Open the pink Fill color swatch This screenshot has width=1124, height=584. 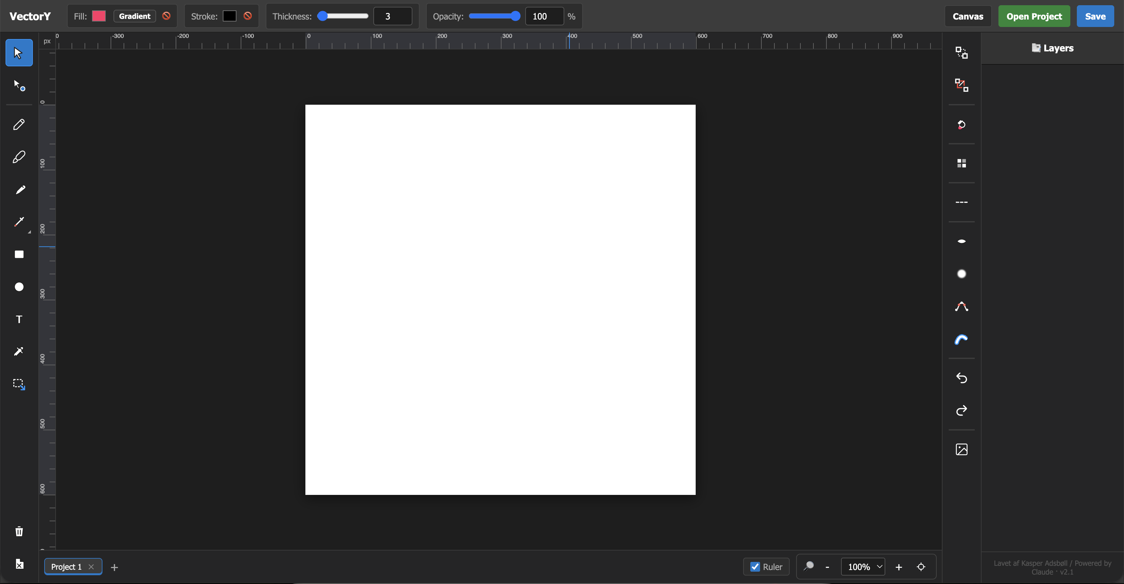tap(99, 16)
